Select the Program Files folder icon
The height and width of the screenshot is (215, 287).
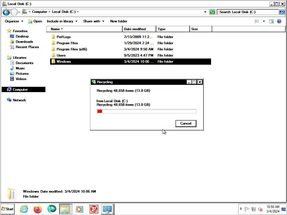click(x=53, y=43)
